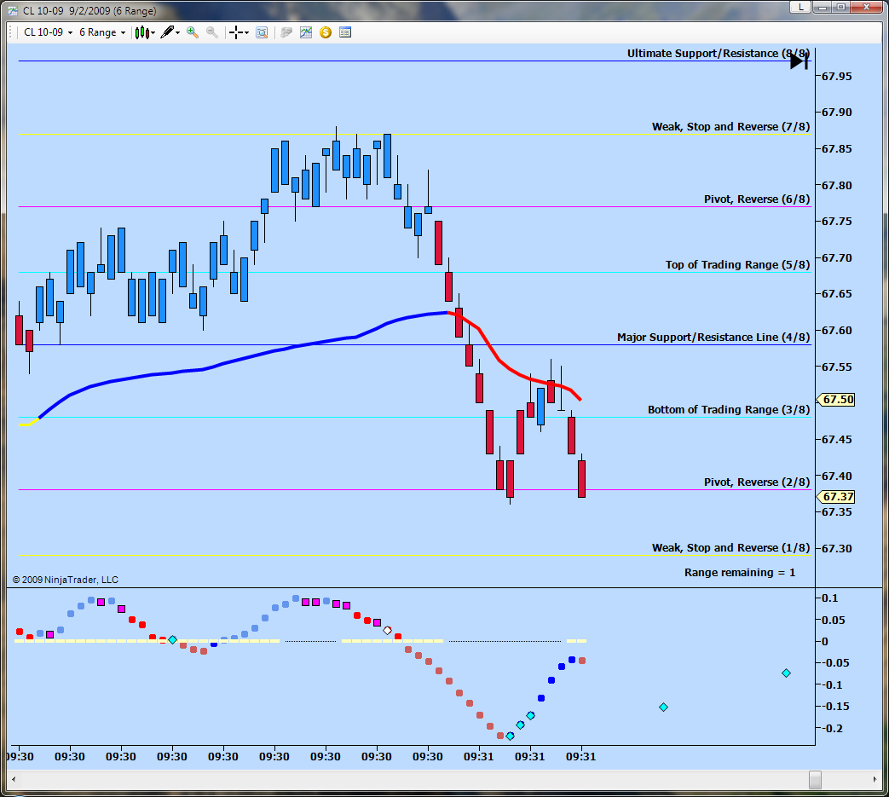
Task: Open the candlestick chart style dropdown
Action: pyautogui.click(x=145, y=32)
